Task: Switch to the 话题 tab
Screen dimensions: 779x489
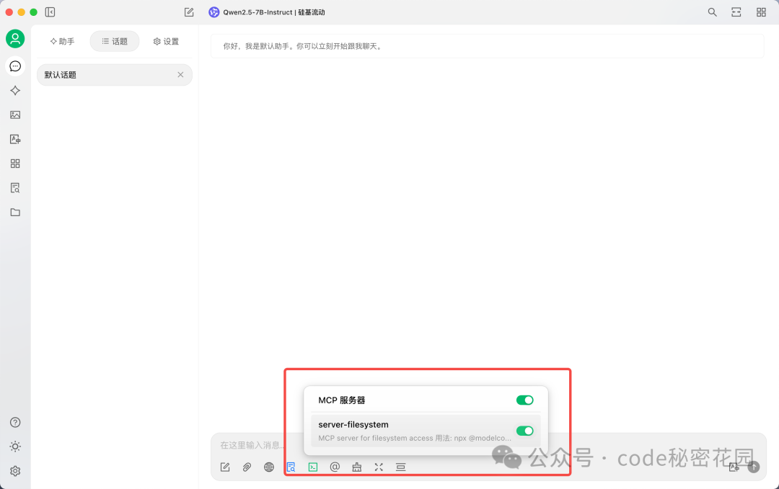Action: coord(114,41)
